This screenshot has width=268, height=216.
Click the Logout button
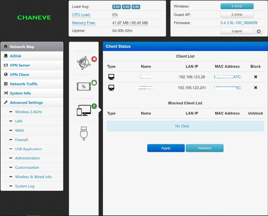[x=237, y=31]
